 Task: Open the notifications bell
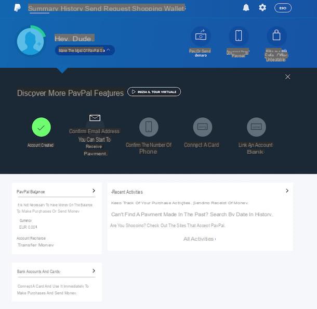246,8
